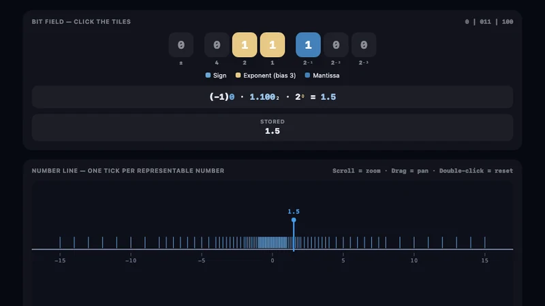This screenshot has height=306, width=545.
Task: Click the Sign legend color swatch
Action: click(x=208, y=75)
